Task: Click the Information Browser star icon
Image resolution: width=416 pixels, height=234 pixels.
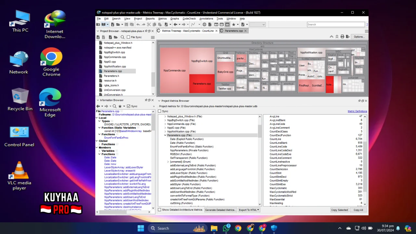Action: tap(120, 106)
